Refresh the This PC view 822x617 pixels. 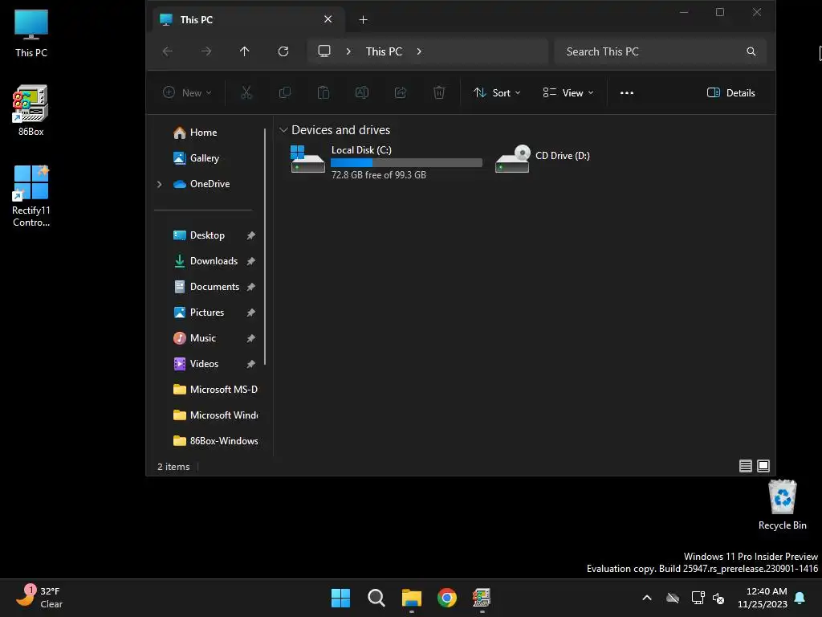(283, 51)
